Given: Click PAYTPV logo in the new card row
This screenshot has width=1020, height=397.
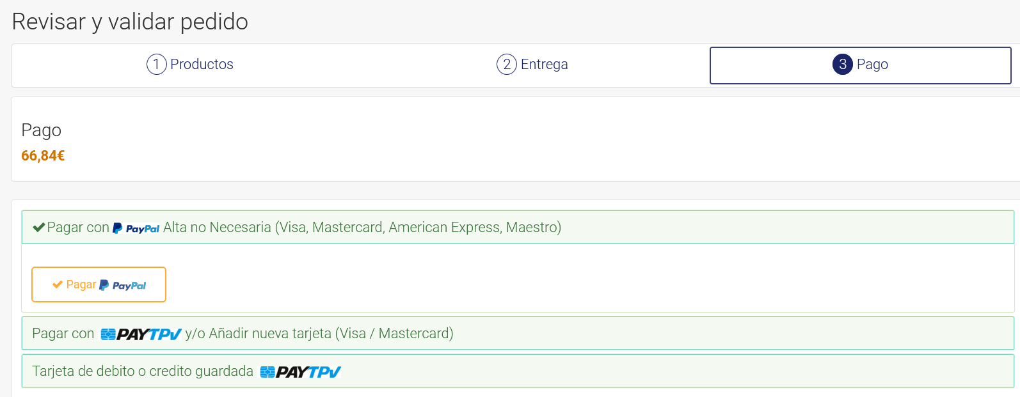Looking at the screenshot, I should tap(141, 334).
